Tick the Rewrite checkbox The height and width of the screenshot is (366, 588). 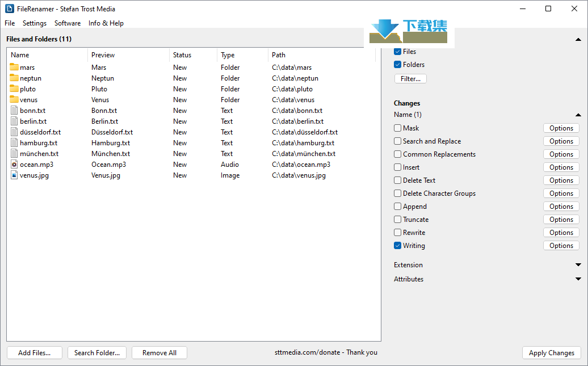pyautogui.click(x=397, y=233)
